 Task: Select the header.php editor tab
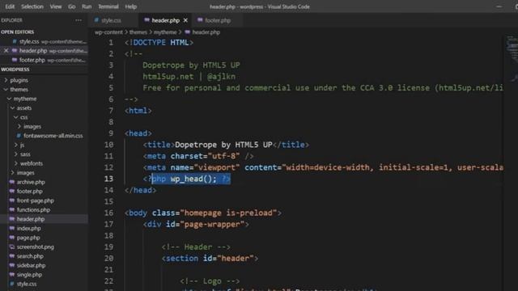165,20
